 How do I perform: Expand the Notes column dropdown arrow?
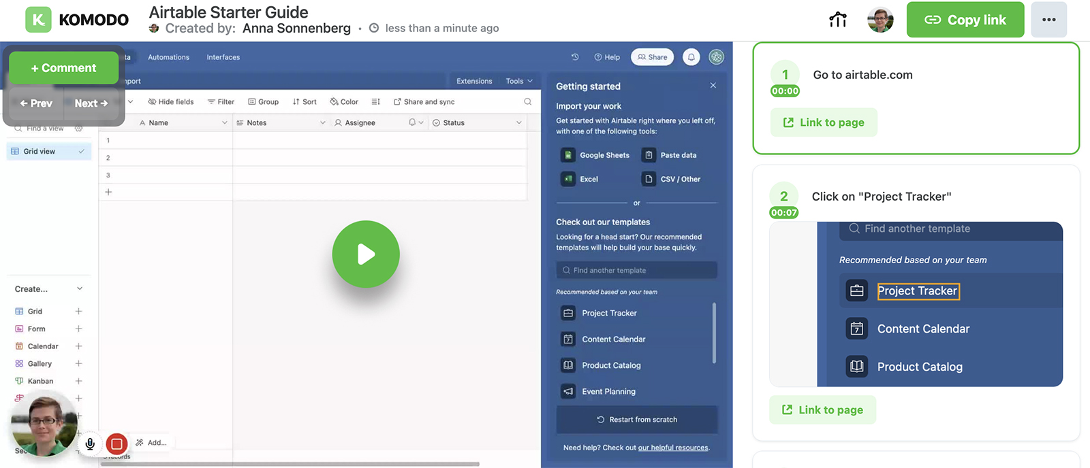pyautogui.click(x=322, y=123)
